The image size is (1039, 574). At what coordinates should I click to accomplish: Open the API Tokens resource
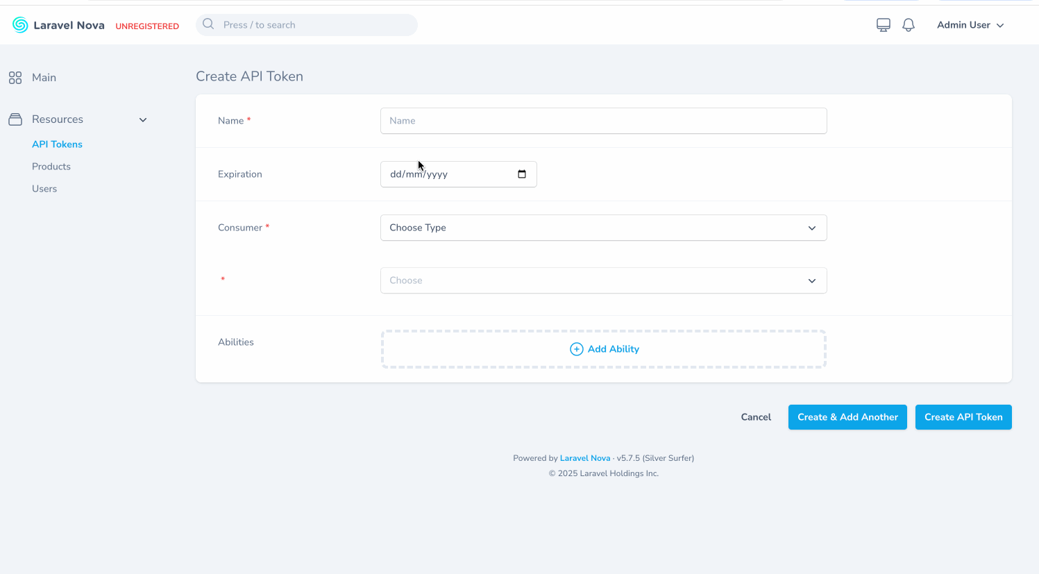tap(57, 144)
